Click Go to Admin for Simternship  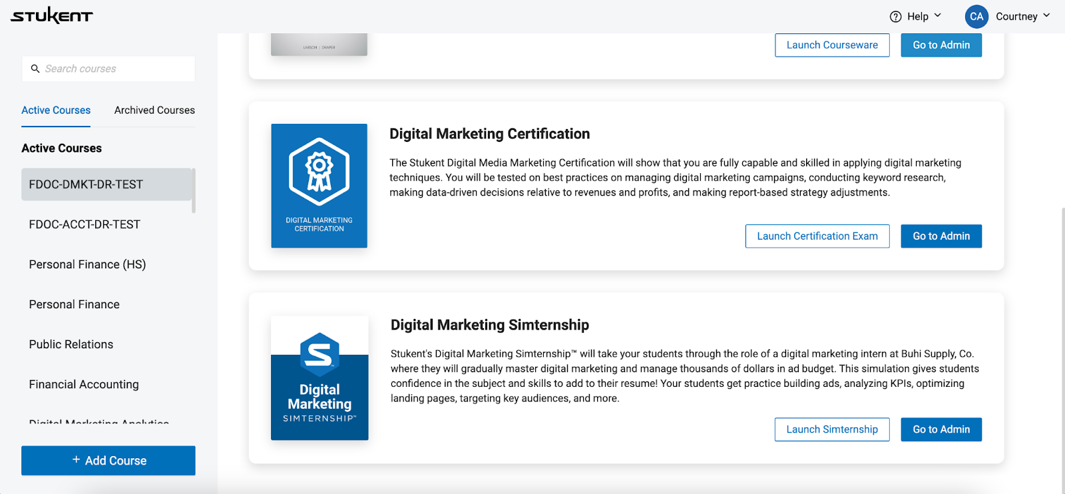tap(941, 429)
